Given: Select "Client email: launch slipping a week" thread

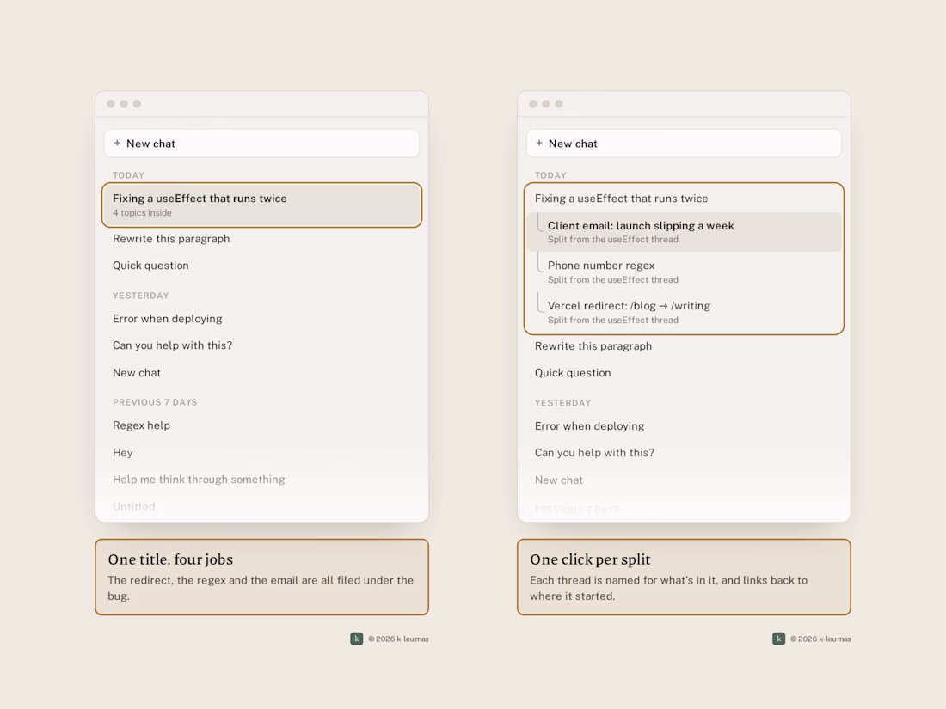Looking at the screenshot, I should click(x=684, y=232).
